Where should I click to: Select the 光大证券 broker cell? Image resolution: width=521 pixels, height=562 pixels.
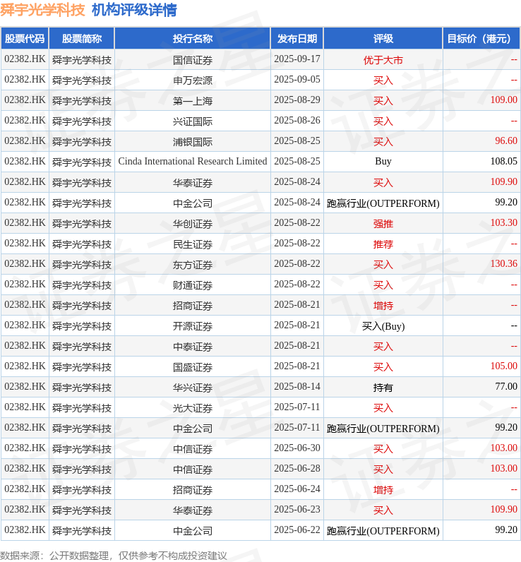[x=193, y=407]
